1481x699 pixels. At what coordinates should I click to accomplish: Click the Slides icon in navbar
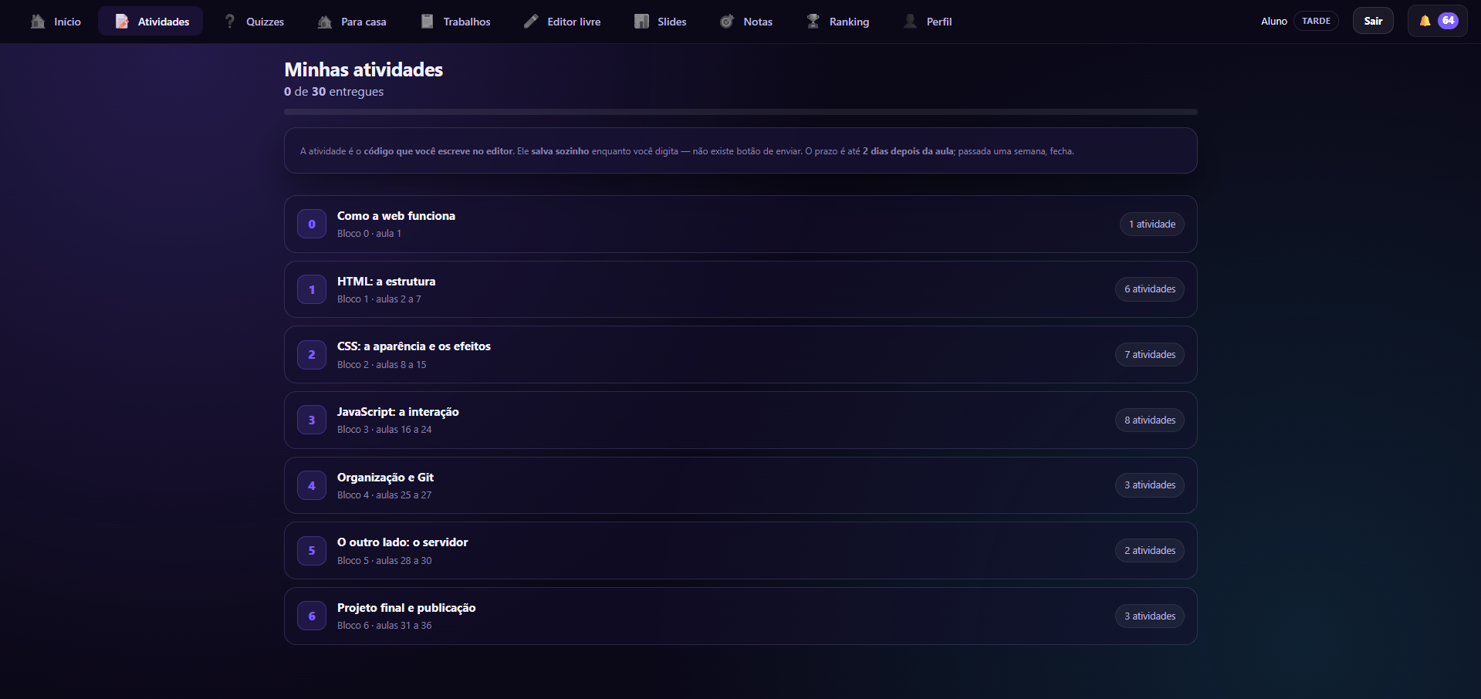(x=641, y=22)
